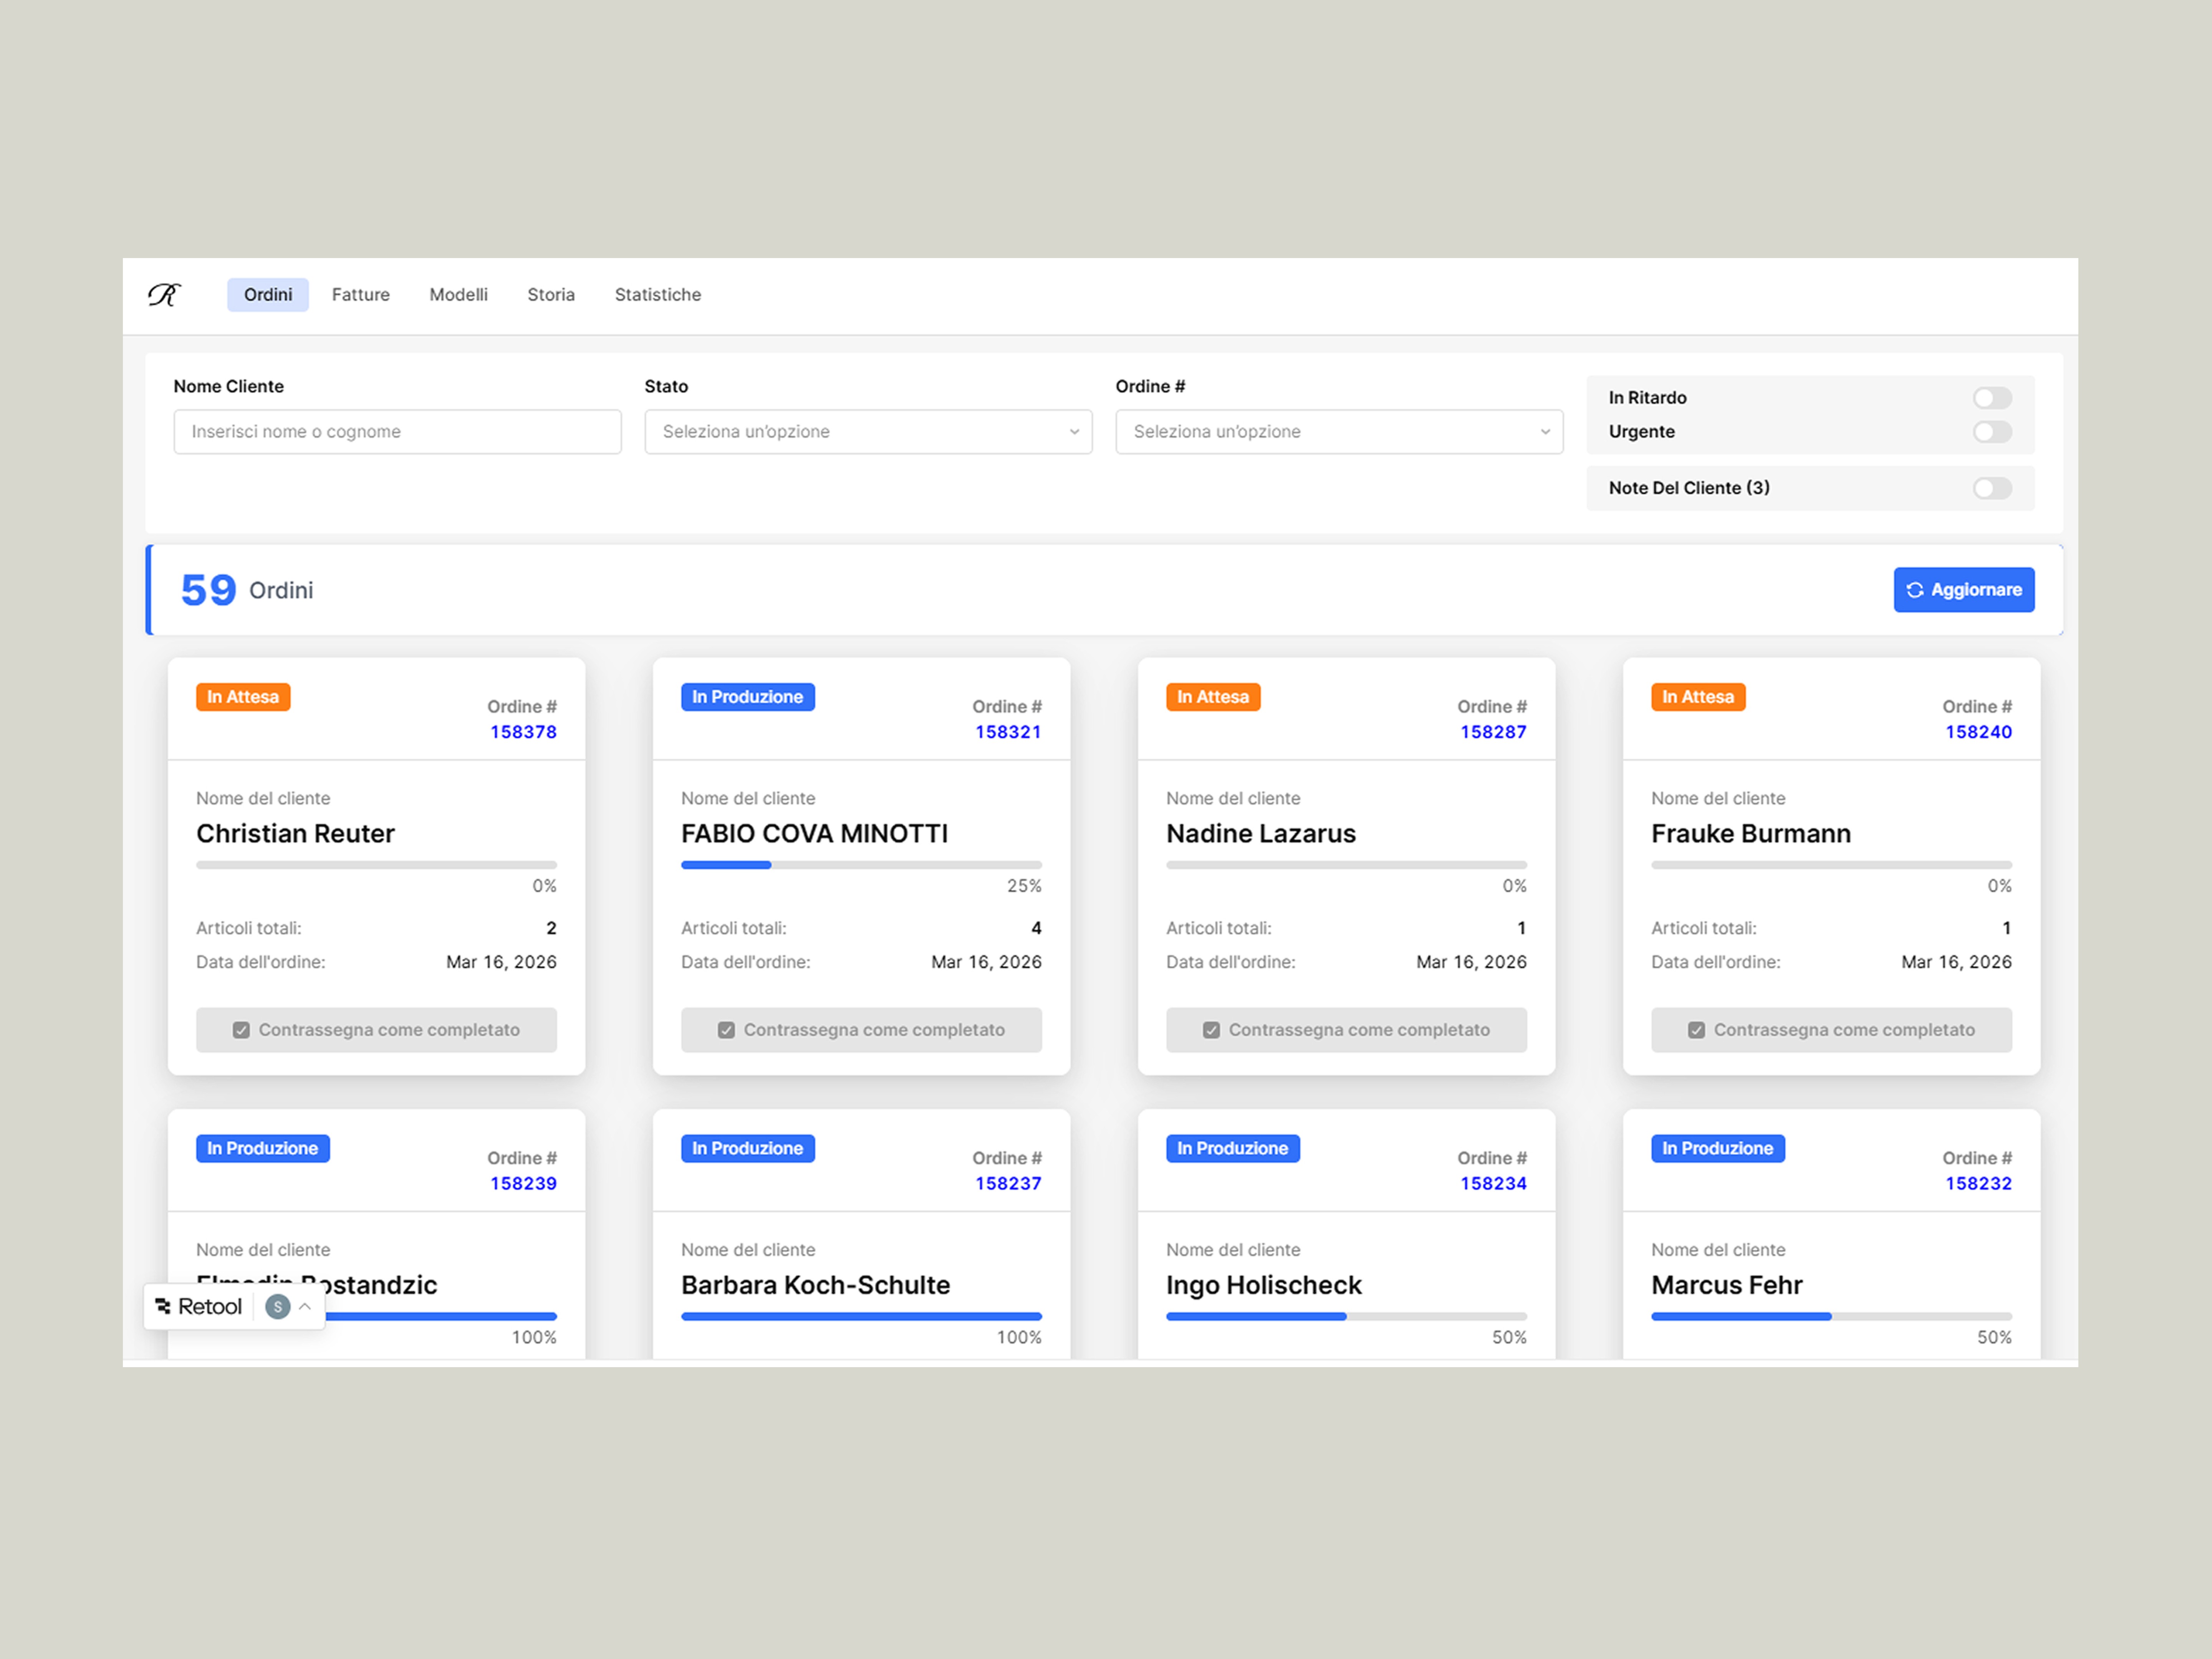Click checkmark icon on Frauke Burmann's card
Image resolution: width=2212 pixels, height=1659 pixels.
click(1696, 1030)
